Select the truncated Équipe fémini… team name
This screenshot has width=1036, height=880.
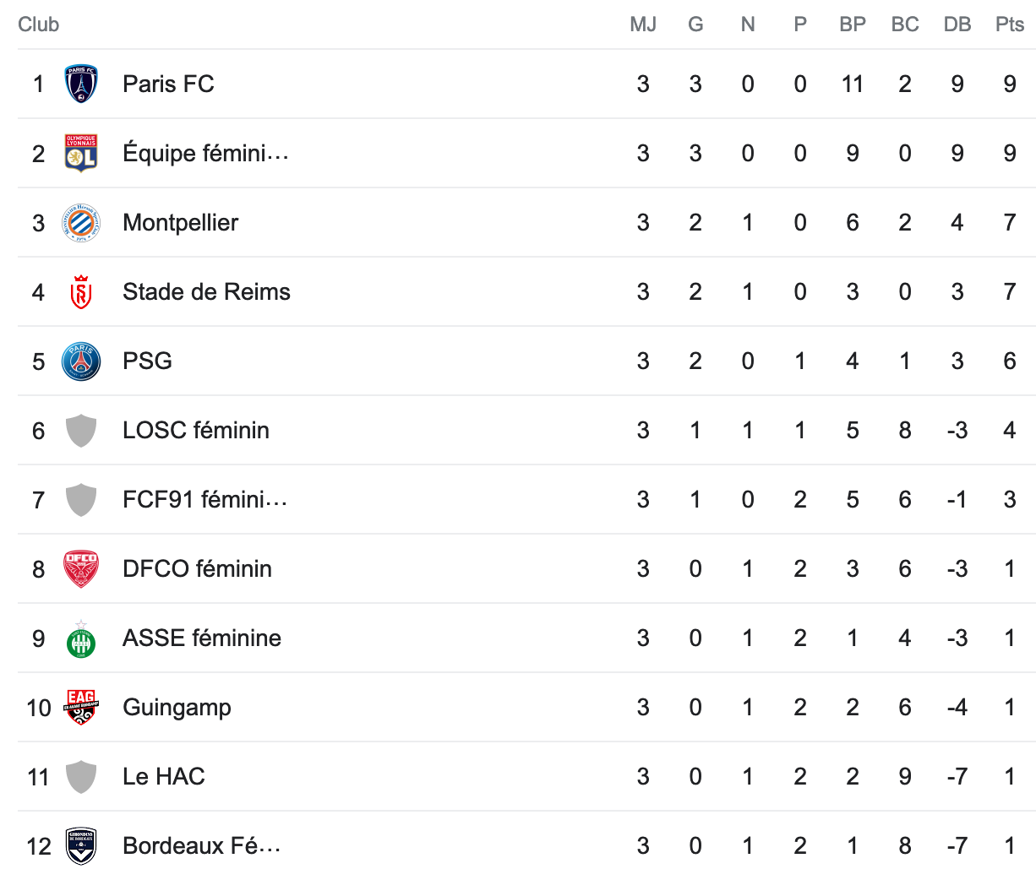[x=205, y=154]
